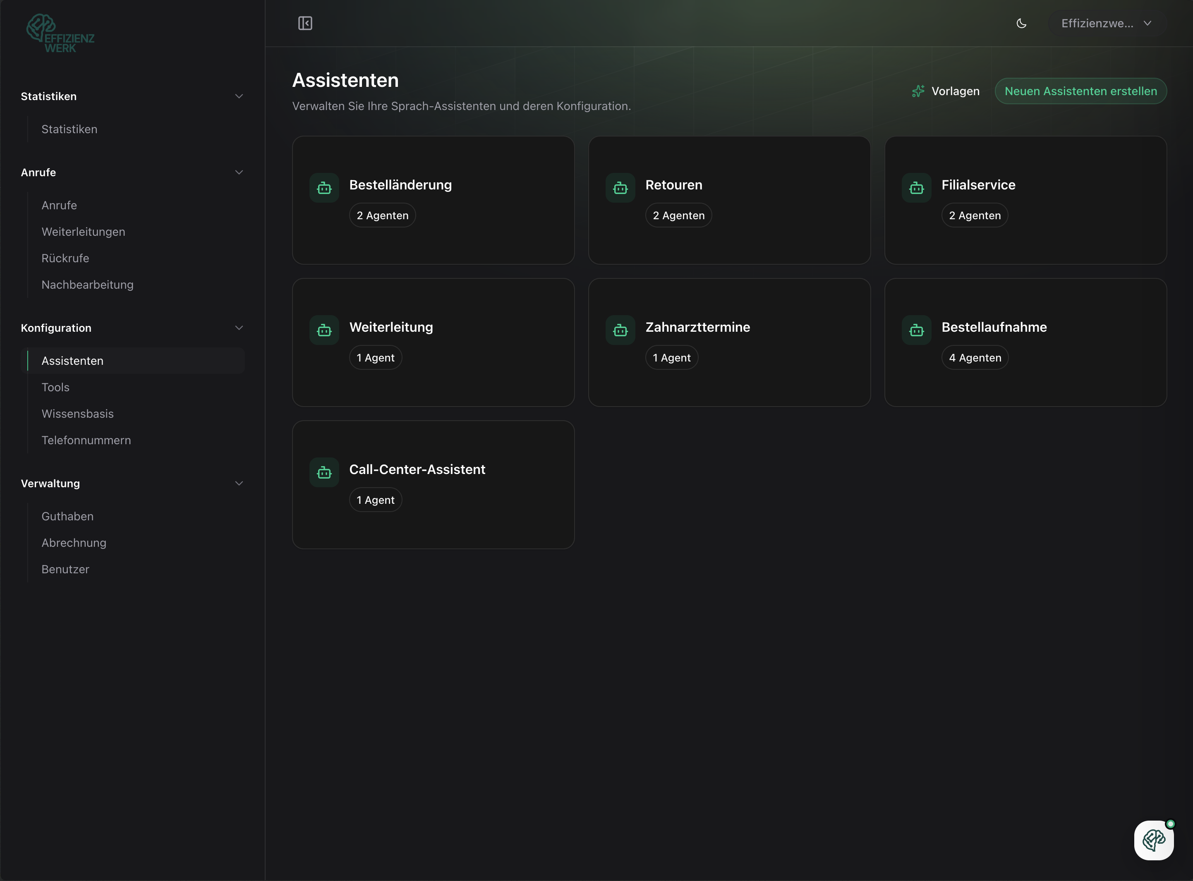Viewport: 1193px width, 881px height.
Task: Open the chat widget brain icon
Action: [1154, 840]
